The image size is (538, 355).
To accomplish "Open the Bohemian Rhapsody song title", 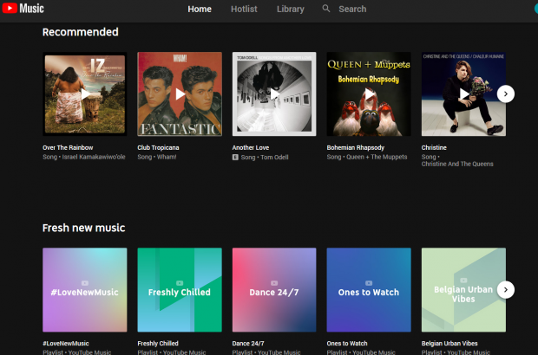I will pos(356,147).
